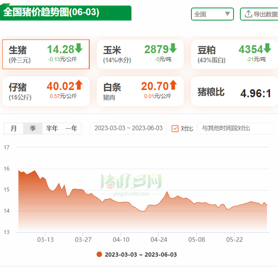Open the 2023-03-03 ~ 2023-06-03 date range field
Image resolution: width=278 pixels, height=268 pixels.
point(128,128)
